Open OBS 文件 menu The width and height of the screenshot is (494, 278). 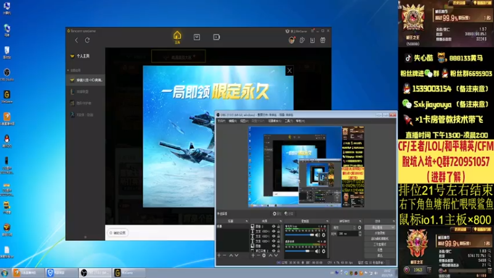click(222, 121)
